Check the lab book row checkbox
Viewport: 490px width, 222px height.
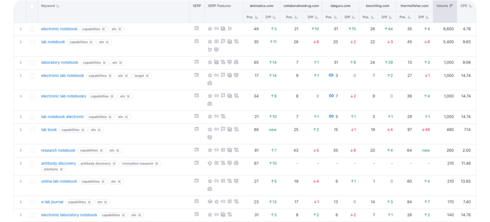point(32,130)
